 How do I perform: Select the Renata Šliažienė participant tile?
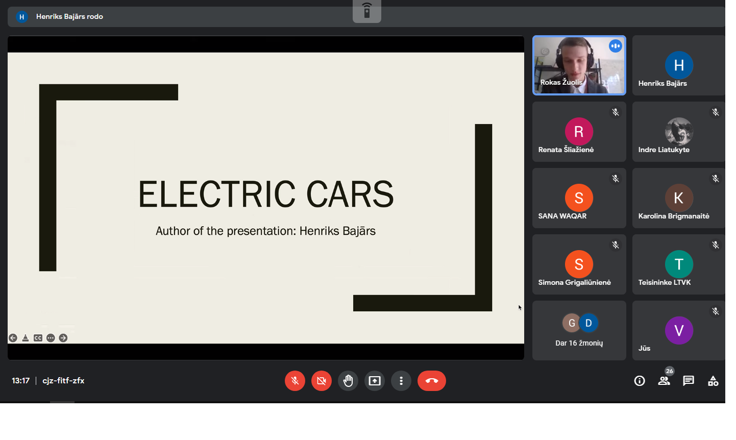pyautogui.click(x=579, y=132)
